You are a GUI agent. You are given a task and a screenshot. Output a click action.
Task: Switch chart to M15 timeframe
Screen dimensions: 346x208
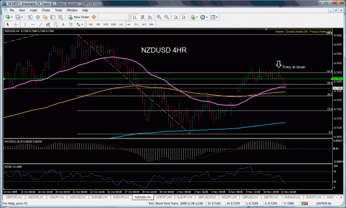pos(106,24)
